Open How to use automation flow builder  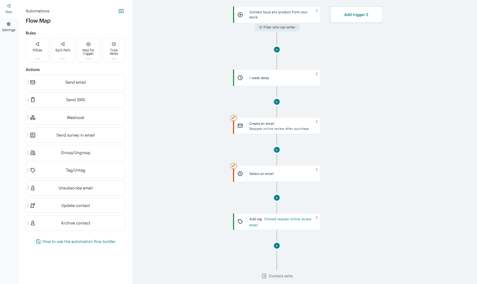point(76,241)
